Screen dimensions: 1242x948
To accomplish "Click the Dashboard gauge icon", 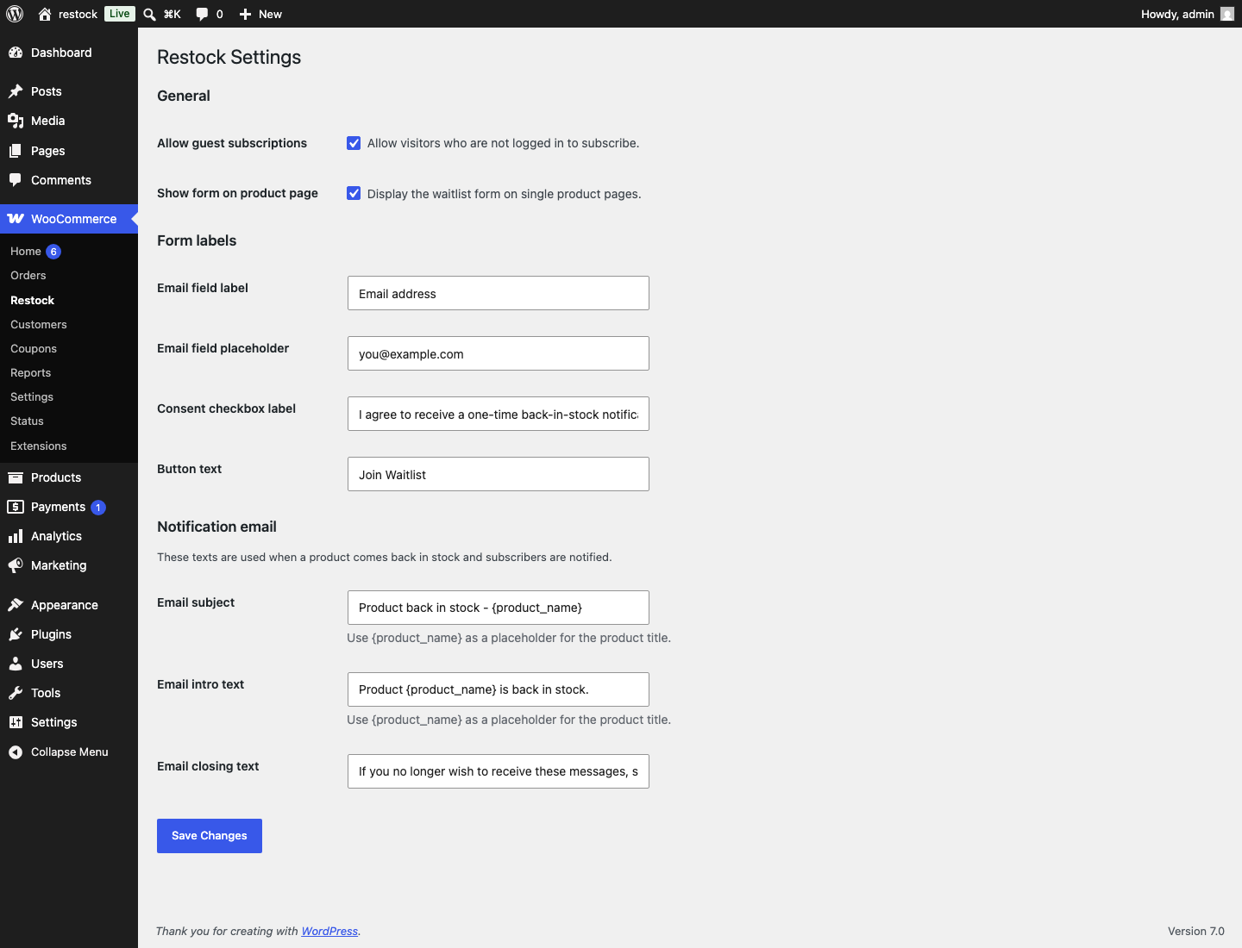I will click(16, 53).
